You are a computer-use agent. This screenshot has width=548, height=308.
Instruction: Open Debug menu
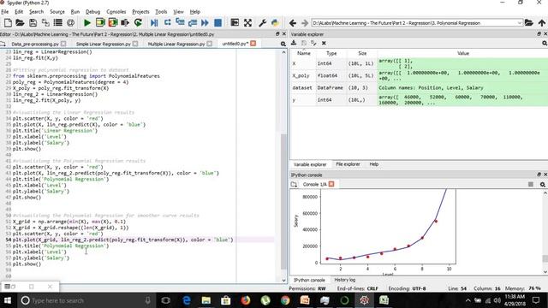(x=93, y=11)
